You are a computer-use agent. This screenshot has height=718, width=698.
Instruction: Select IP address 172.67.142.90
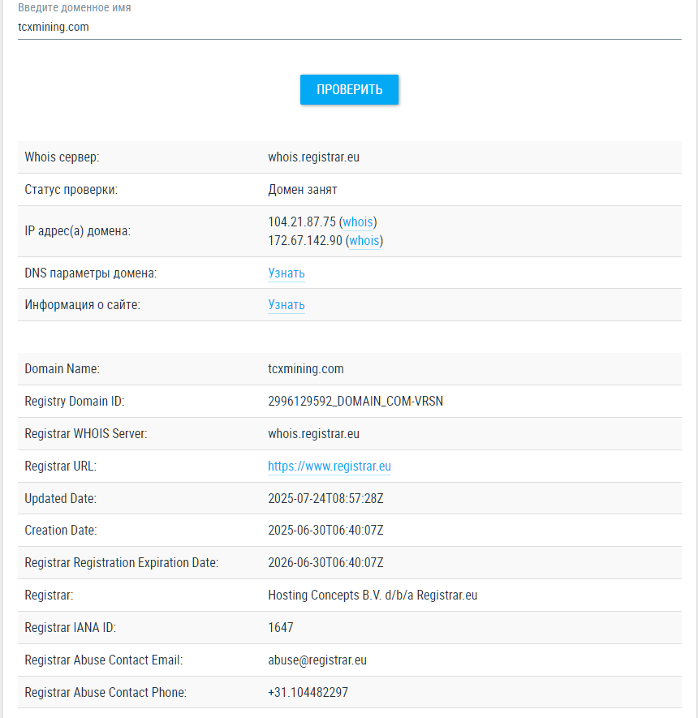305,241
